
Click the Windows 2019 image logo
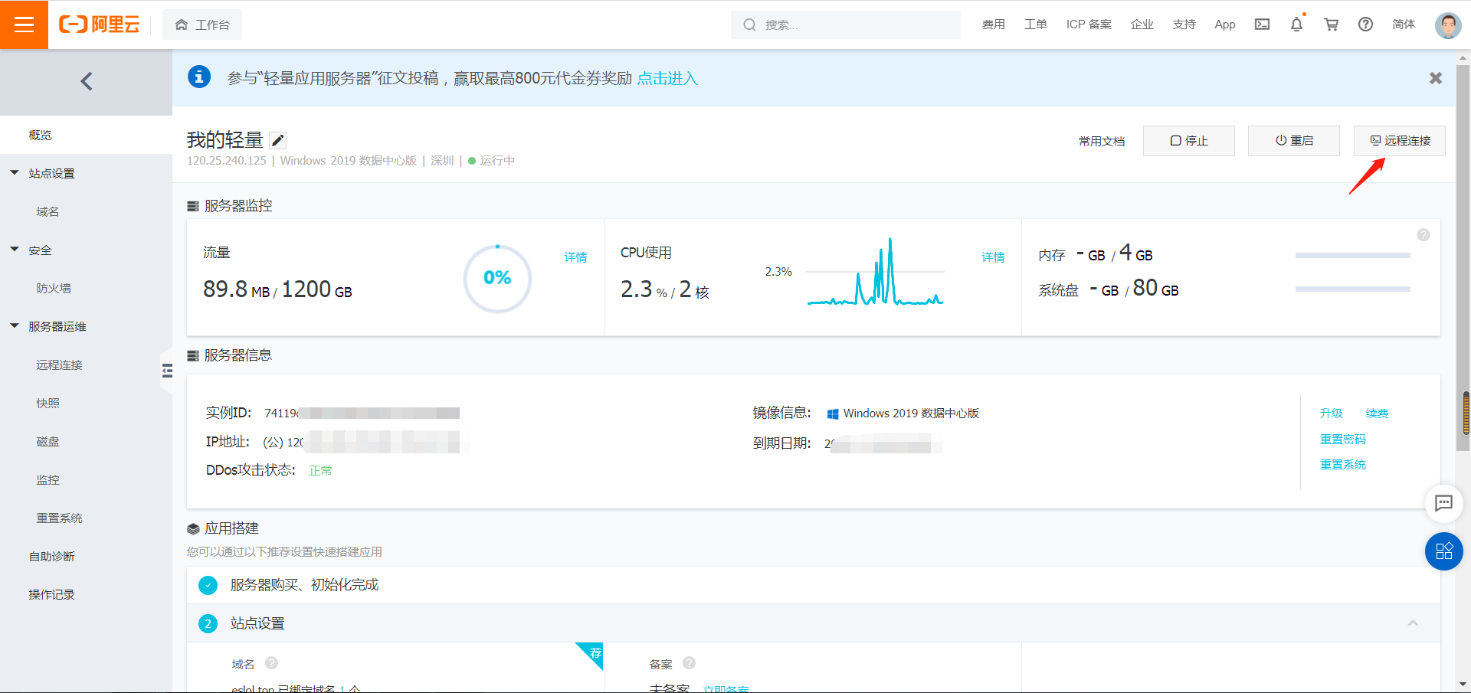click(x=833, y=414)
